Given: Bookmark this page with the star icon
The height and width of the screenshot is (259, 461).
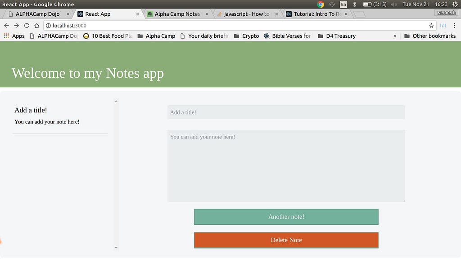Looking at the screenshot, I should tap(431, 26).
